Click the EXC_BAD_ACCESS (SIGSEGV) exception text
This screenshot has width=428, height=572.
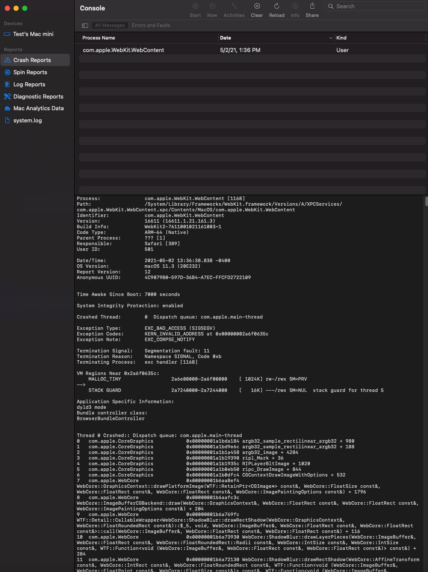pyautogui.click(x=180, y=328)
